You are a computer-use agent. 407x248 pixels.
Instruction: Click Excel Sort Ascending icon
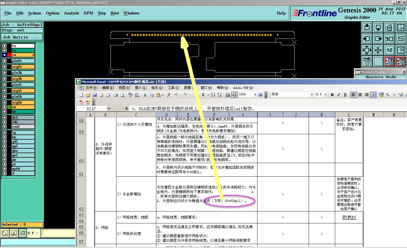[213, 95]
